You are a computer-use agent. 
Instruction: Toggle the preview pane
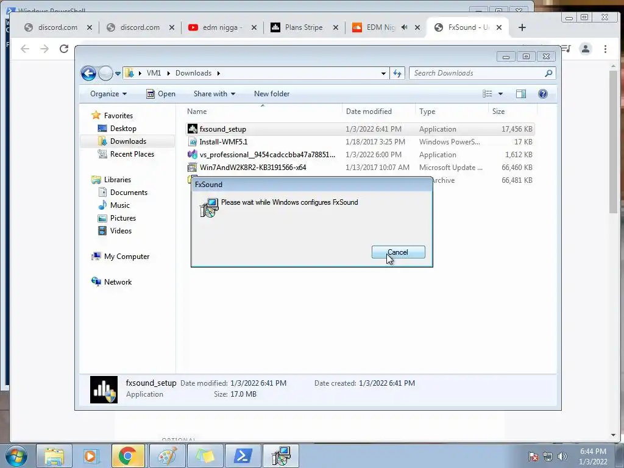[521, 94]
